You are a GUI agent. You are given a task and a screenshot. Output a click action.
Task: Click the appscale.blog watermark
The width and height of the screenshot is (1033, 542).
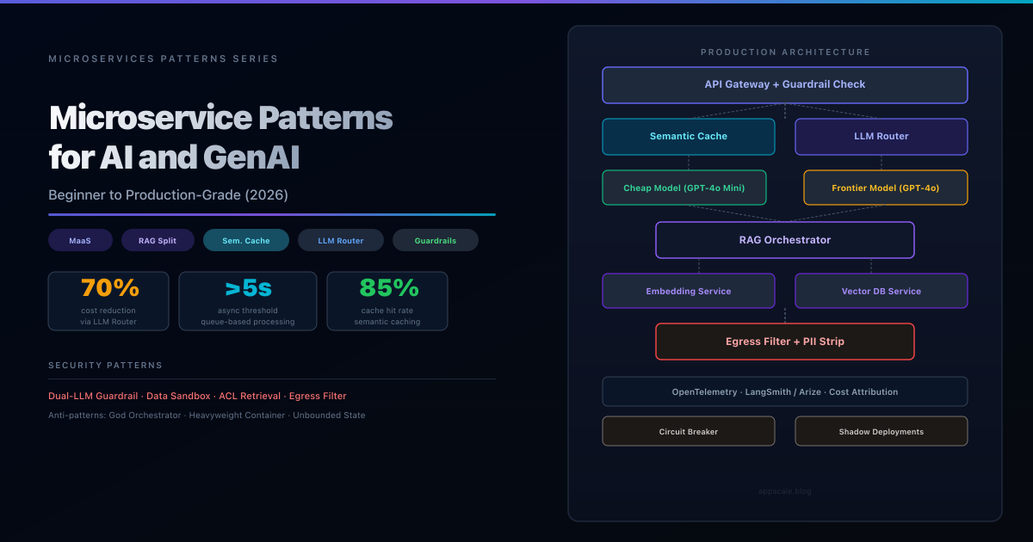tap(784, 491)
